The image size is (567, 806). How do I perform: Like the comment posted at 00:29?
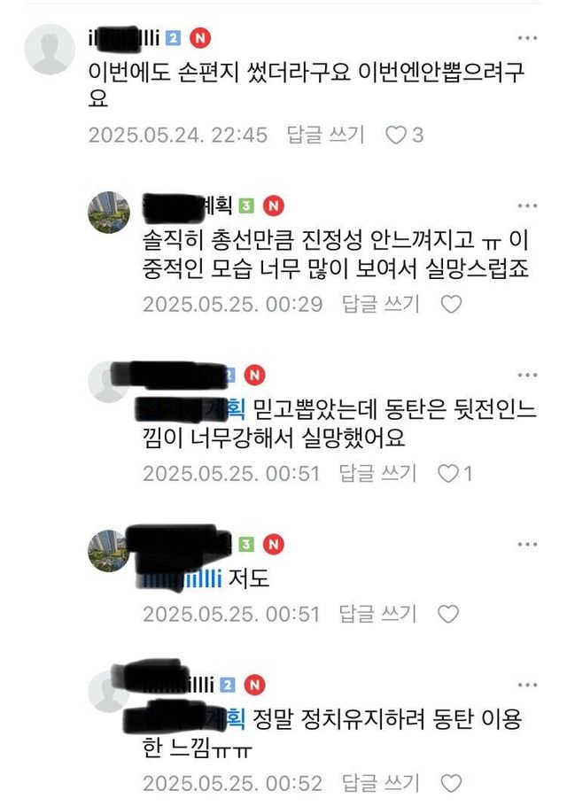pos(451,305)
